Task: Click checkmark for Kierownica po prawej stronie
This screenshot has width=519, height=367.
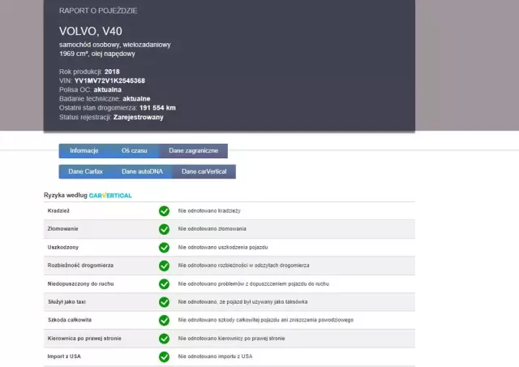Action: (x=164, y=339)
